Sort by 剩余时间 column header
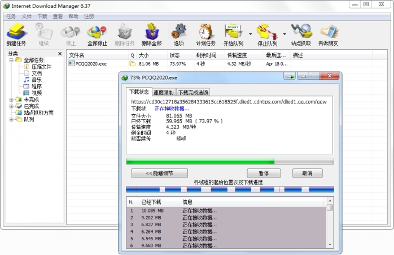This screenshot has height=255, width=394. [x=209, y=55]
